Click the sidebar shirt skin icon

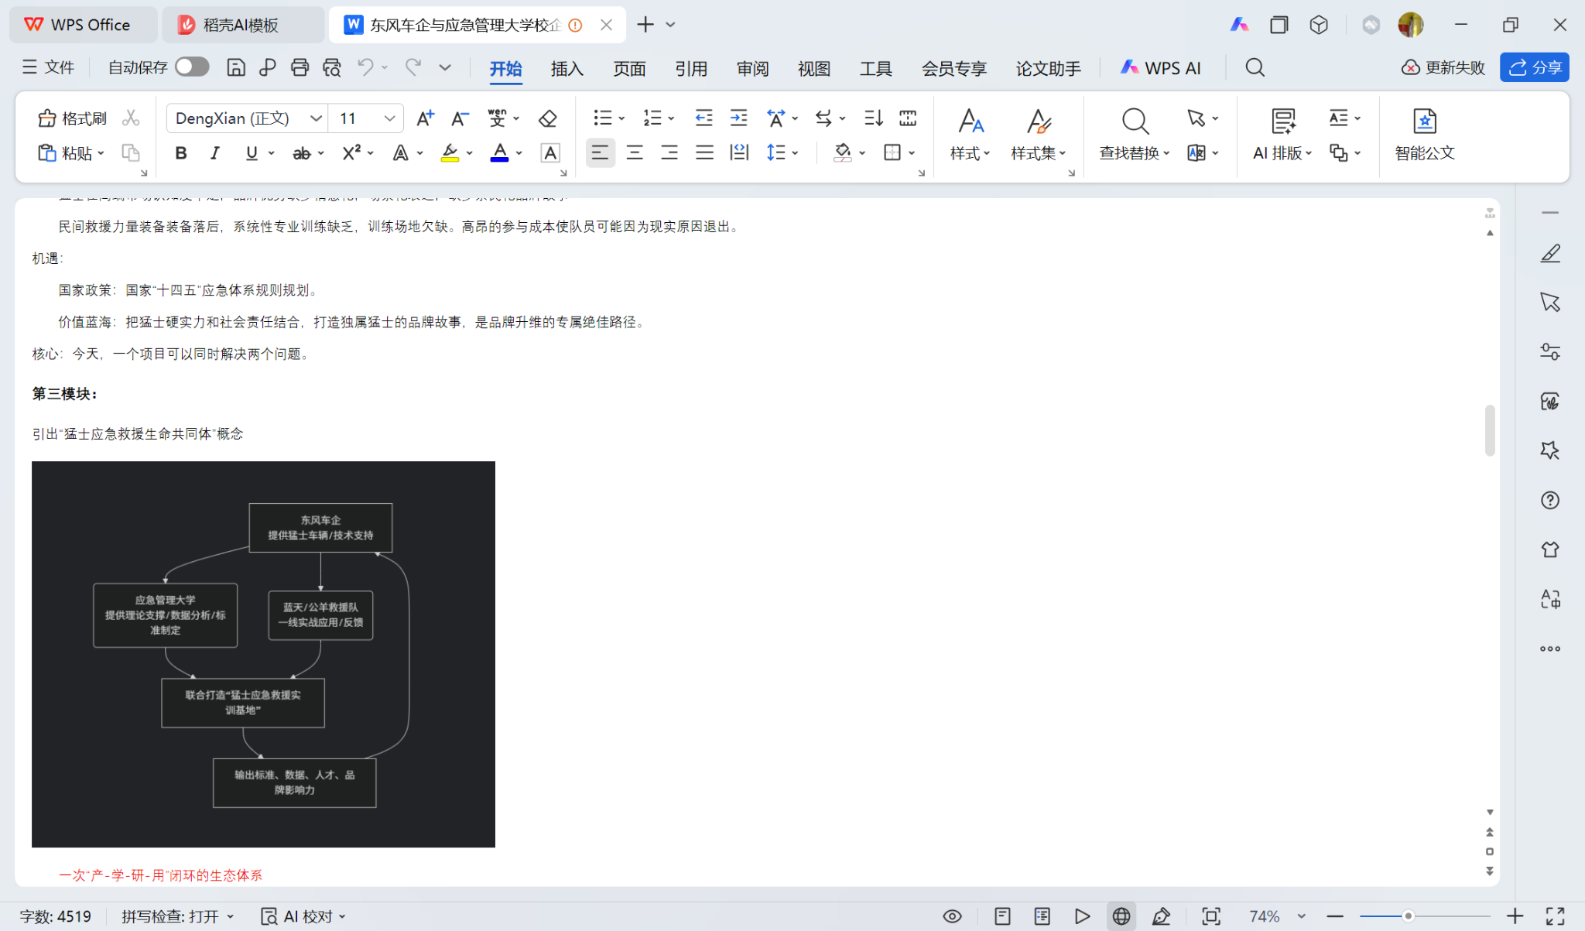[1550, 549]
